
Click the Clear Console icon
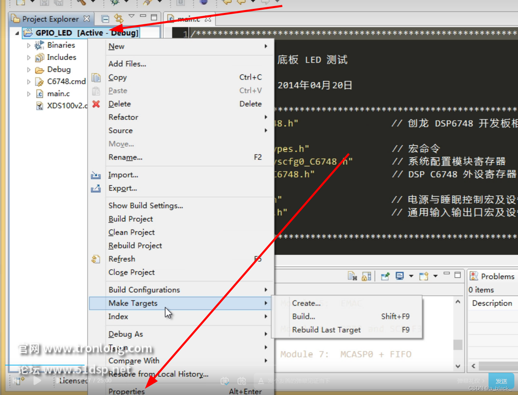tap(352, 276)
